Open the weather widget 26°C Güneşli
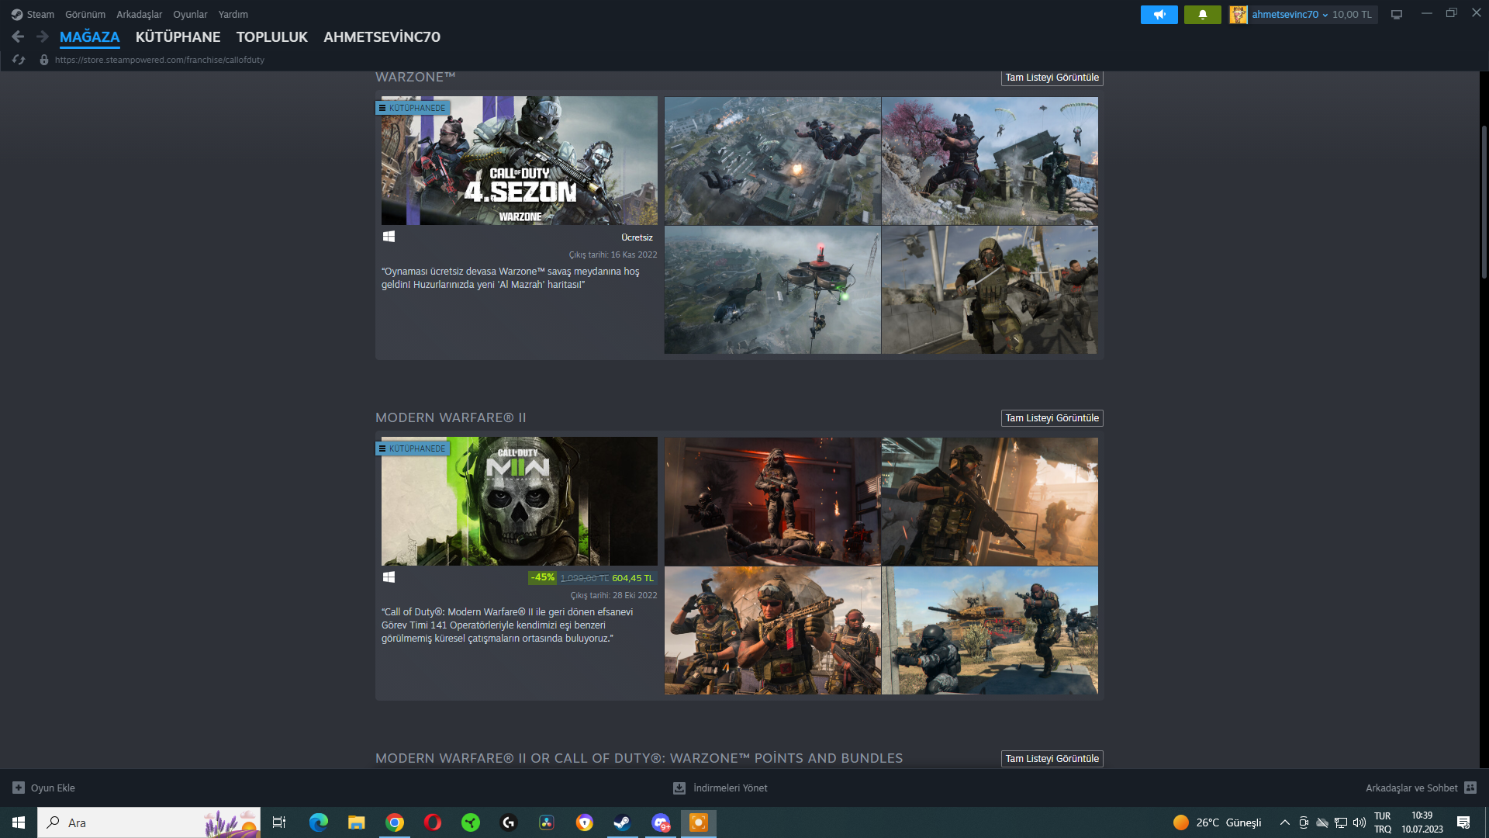The width and height of the screenshot is (1489, 838). tap(1218, 822)
